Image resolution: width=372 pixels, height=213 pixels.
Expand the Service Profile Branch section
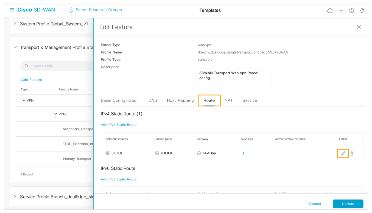coord(15,197)
